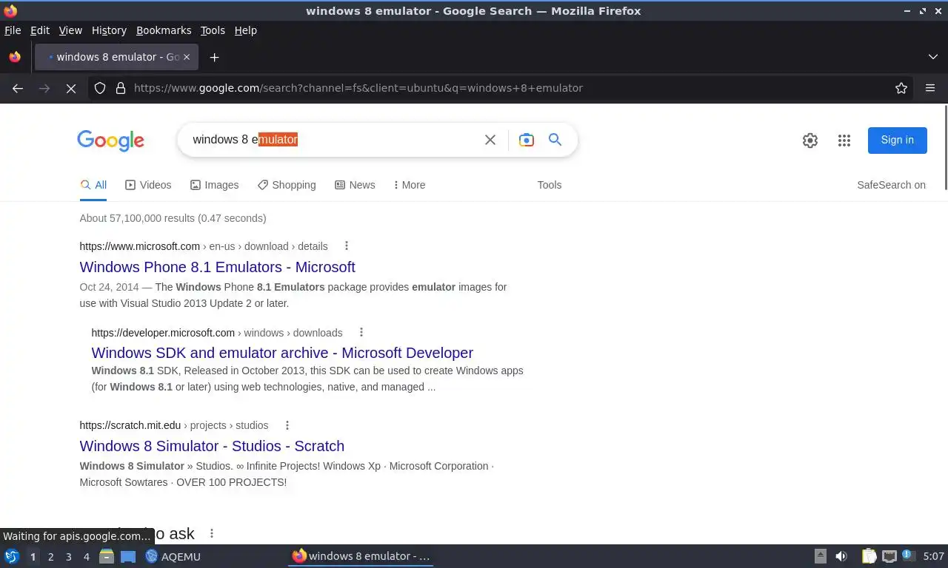Click the taskbar clock showing 5:07

933,556
